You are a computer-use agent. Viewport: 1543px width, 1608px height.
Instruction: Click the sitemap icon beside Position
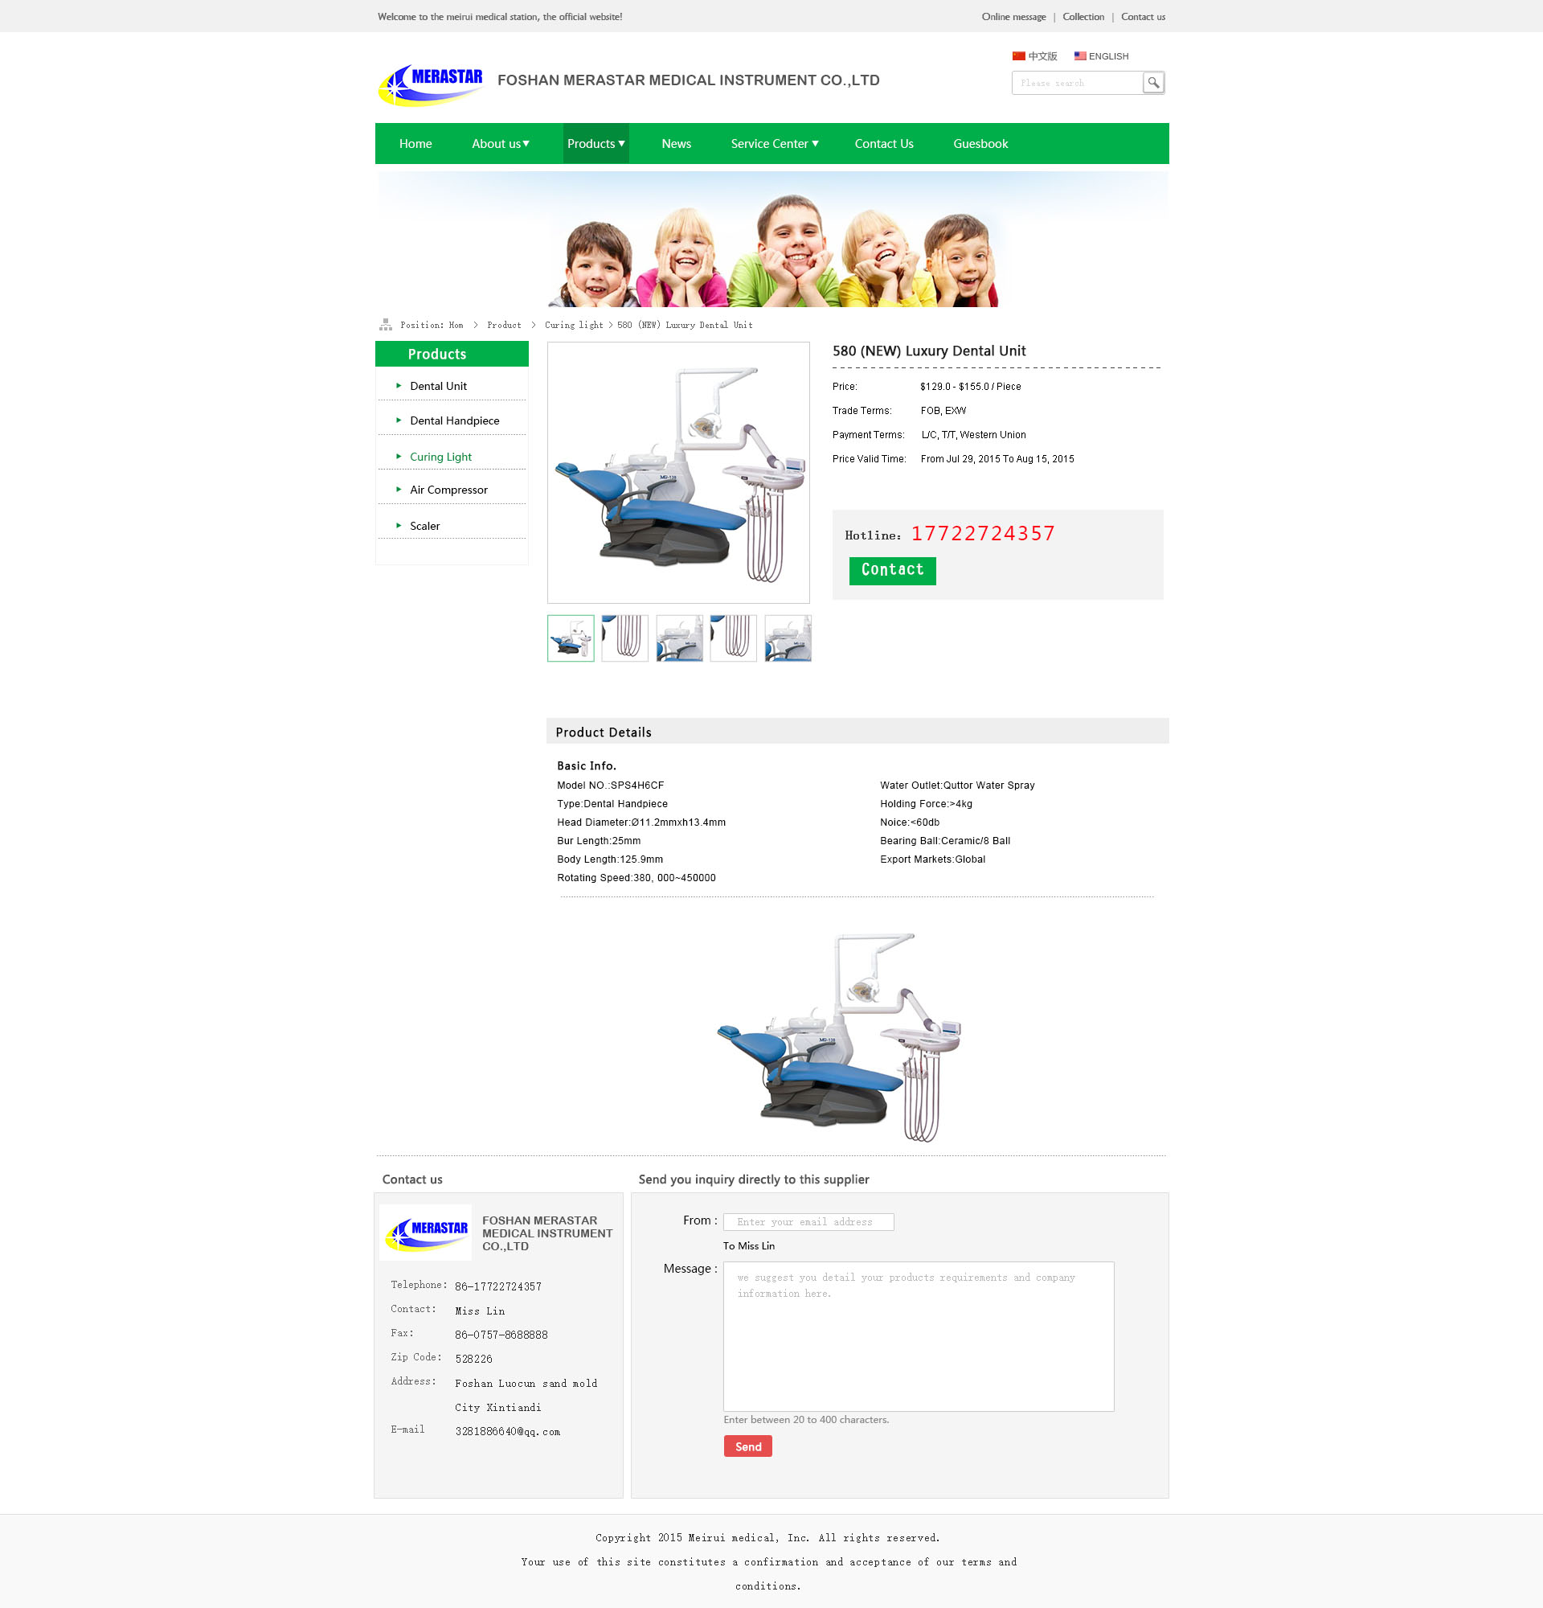[x=385, y=325]
